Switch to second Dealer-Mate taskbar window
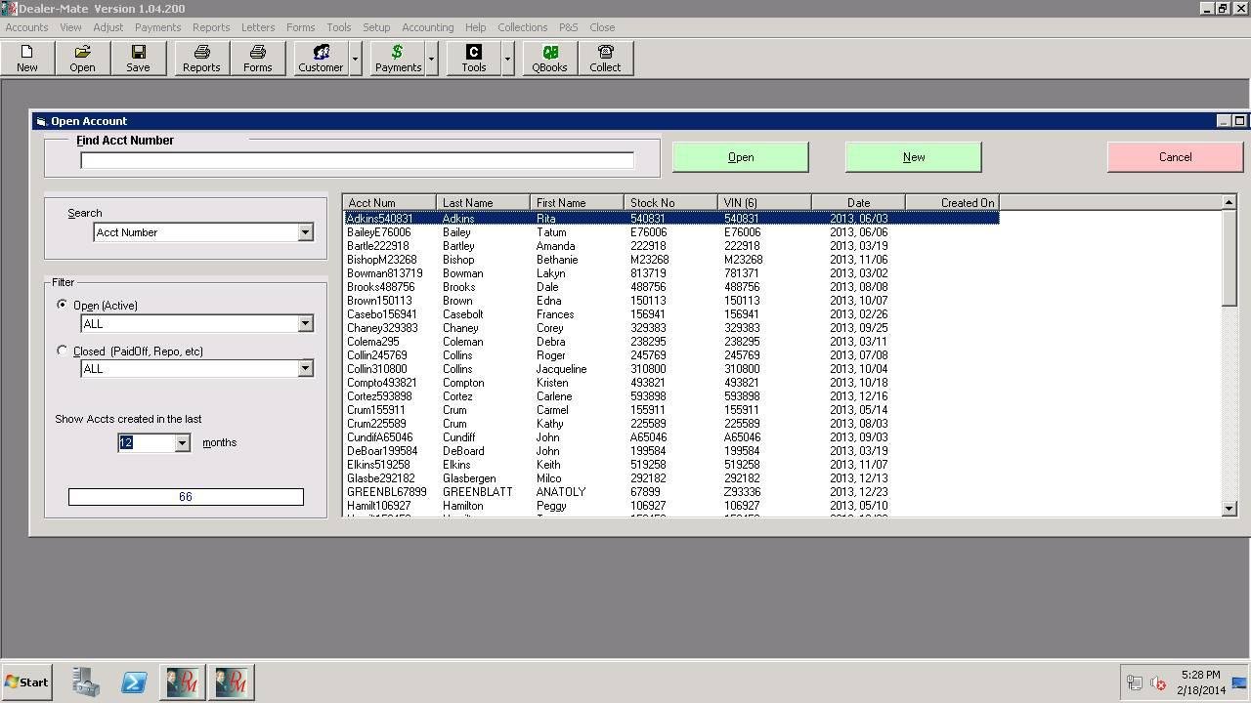1251x703 pixels. 232,682
